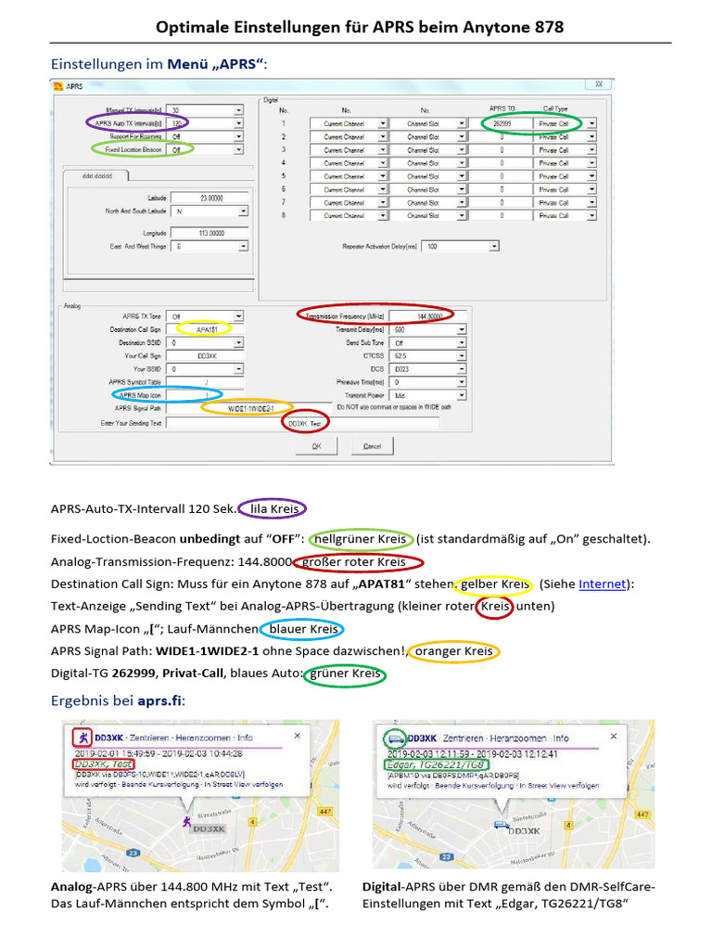Viewport: 712px width, 950px height.
Task: Select the ddd.dddddd coordinate tab
Action: [96, 175]
